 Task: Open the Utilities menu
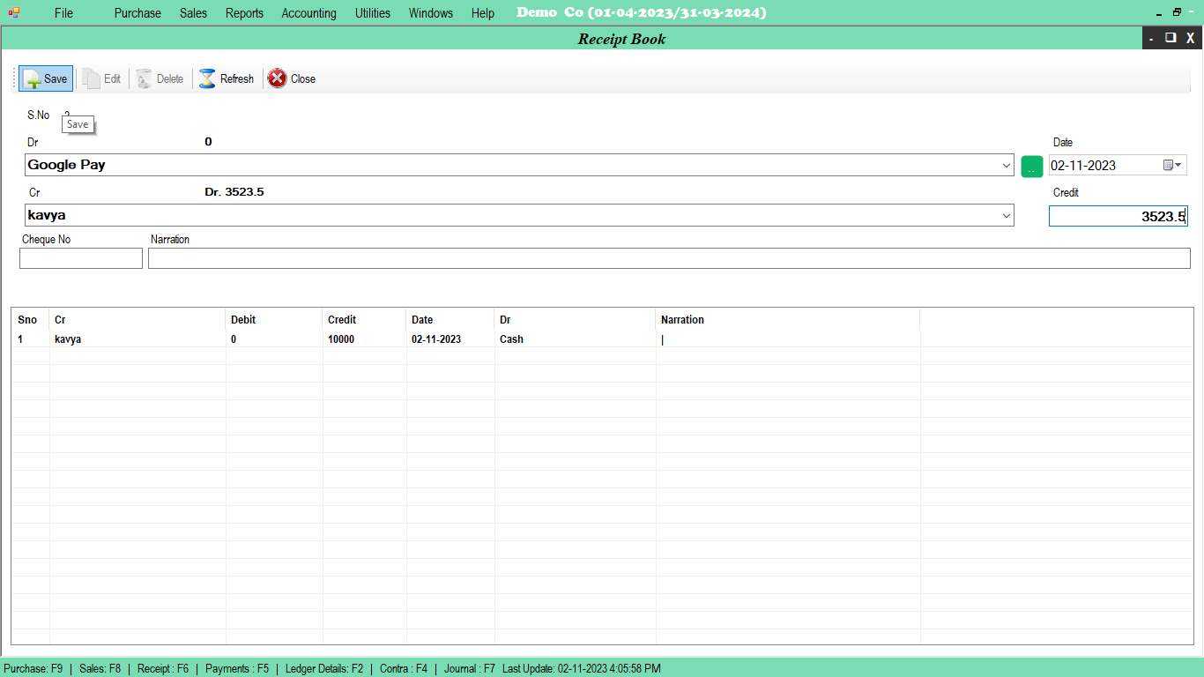coord(372,13)
